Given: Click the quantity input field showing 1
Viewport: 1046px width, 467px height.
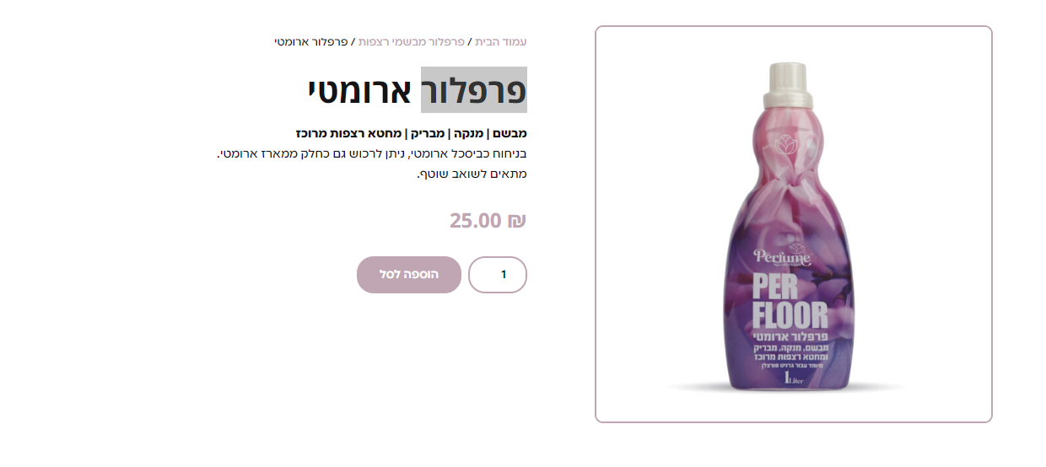Looking at the screenshot, I should coord(498,275).
